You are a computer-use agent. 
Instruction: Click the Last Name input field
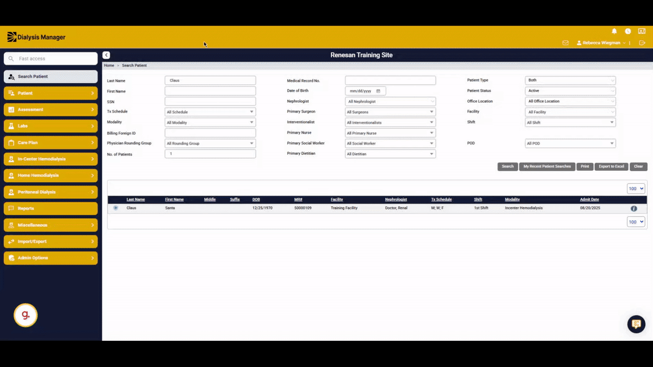pos(210,80)
